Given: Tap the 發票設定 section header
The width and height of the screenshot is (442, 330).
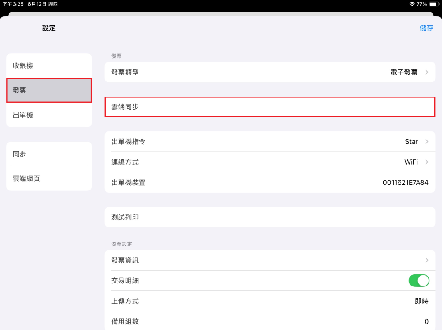Looking at the screenshot, I should coord(121,244).
